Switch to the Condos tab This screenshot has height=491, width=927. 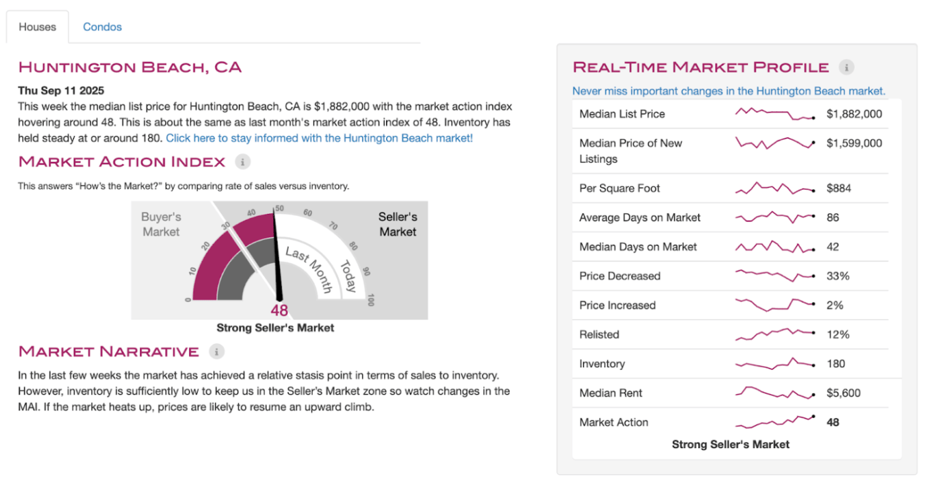[x=102, y=27]
